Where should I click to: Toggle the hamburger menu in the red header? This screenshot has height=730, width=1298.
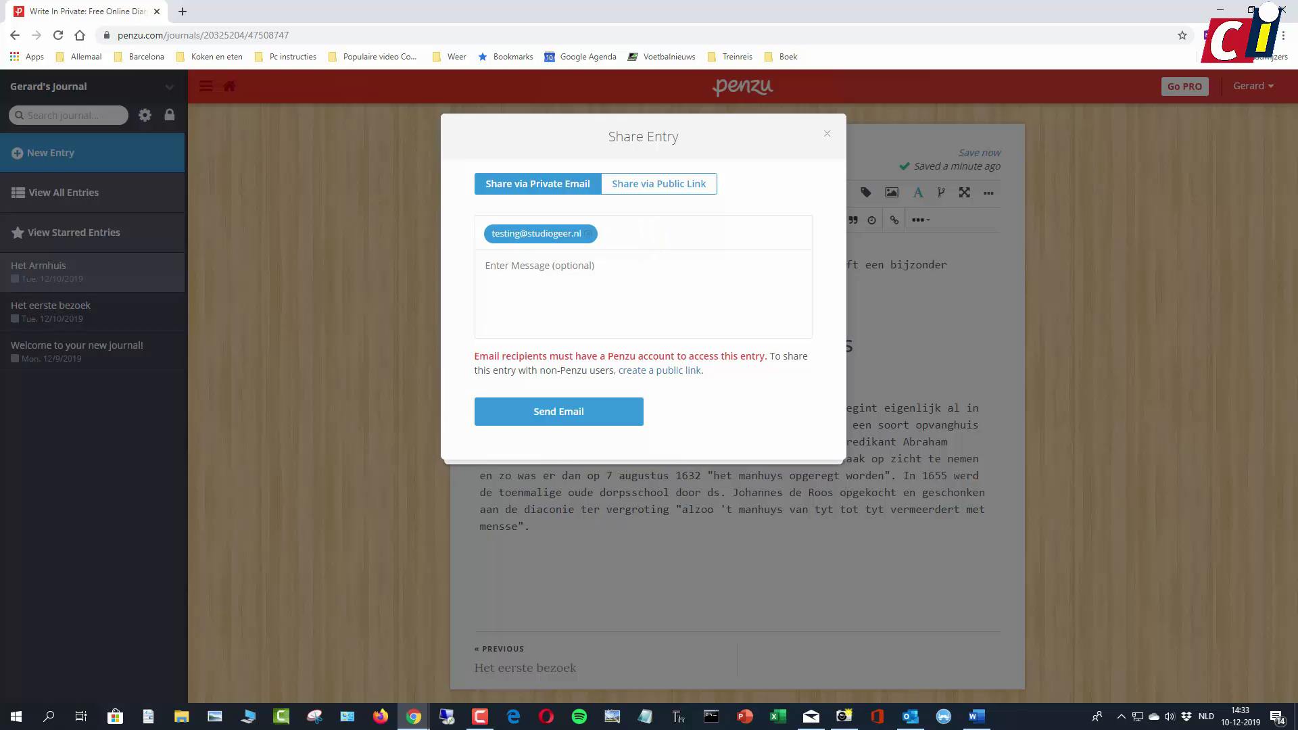point(206,87)
